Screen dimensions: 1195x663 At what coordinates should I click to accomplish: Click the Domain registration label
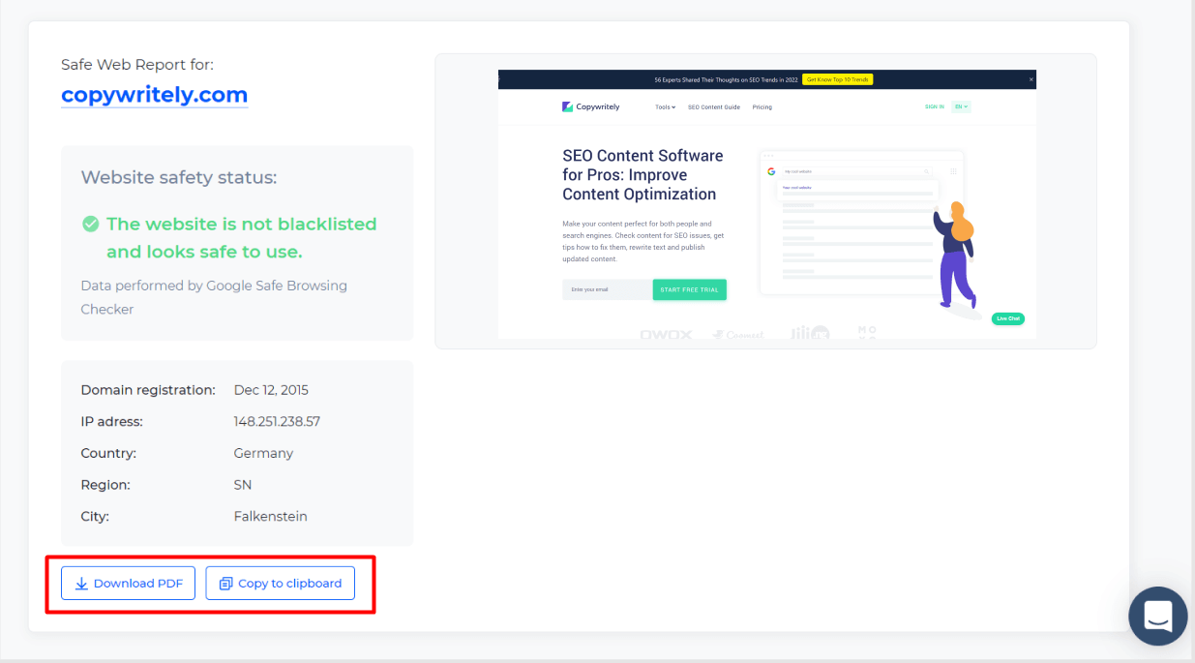148,390
